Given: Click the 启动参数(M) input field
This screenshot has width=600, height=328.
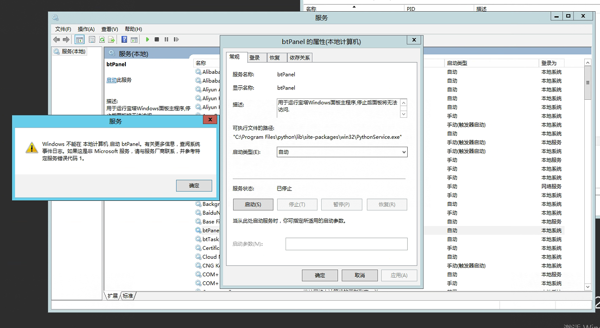Looking at the screenshot, I should (x=347, y=244).
